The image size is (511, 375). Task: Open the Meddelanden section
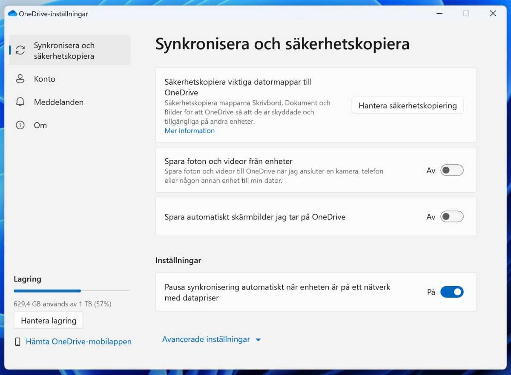click(70, 102)
